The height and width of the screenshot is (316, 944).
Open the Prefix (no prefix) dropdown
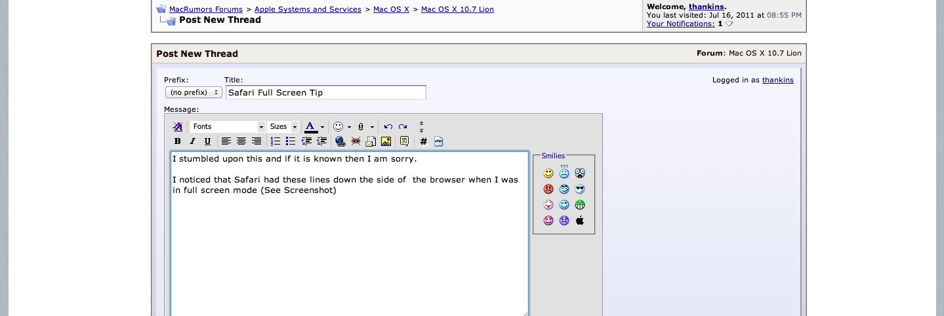[x=194, y=93]
